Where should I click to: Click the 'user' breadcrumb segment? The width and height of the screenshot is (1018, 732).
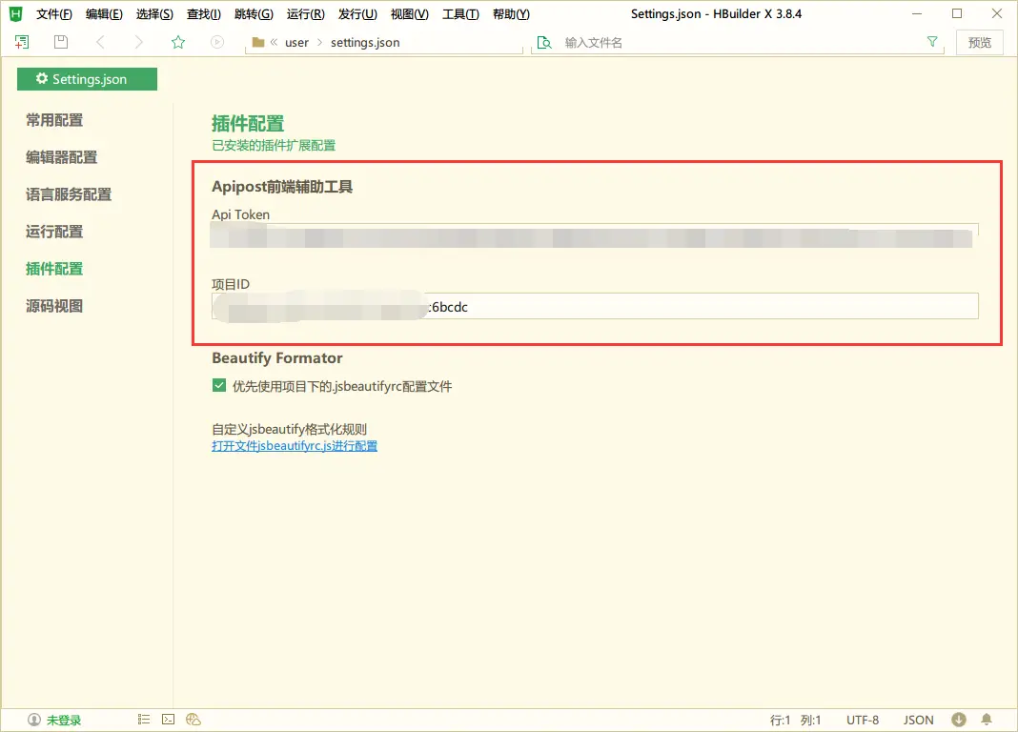pos(296,42)
